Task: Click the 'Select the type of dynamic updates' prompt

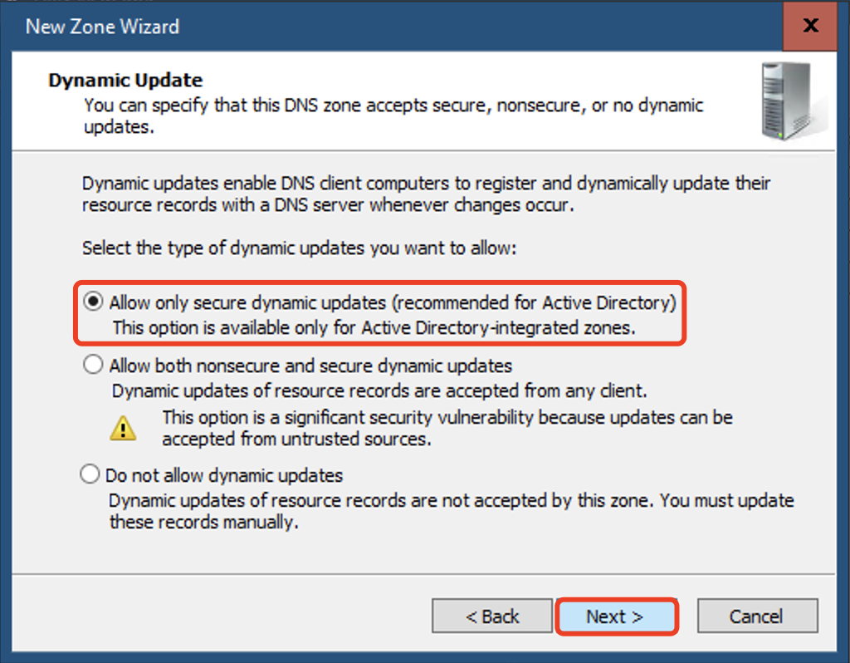Action: 299,248
